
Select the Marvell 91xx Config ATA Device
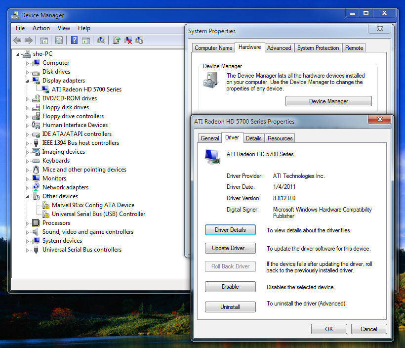pos(93,205)
